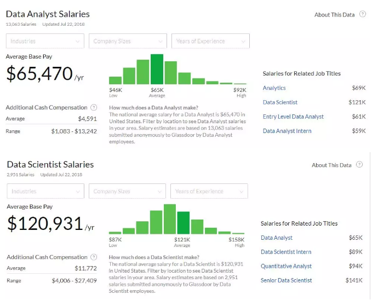Expand Company Sizes dropdown for Data Scientist
This screenshot has height=300, width=372.
click(127, 191)
